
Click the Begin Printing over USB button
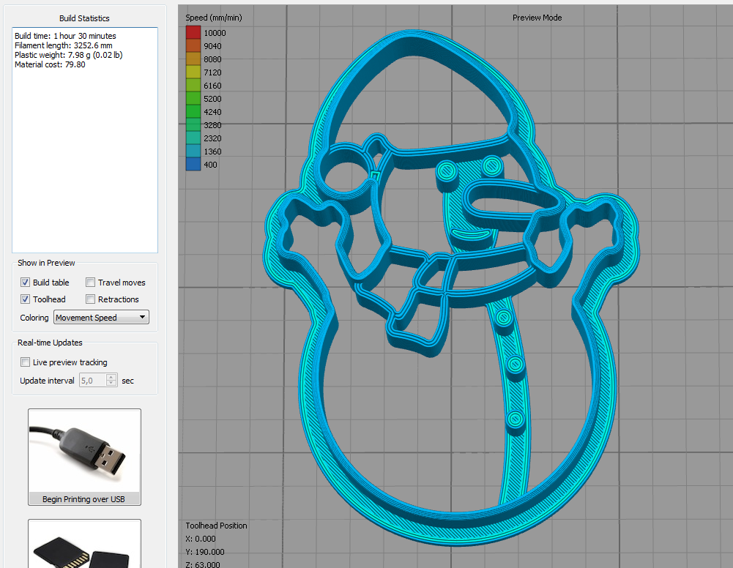pos(84,457)
